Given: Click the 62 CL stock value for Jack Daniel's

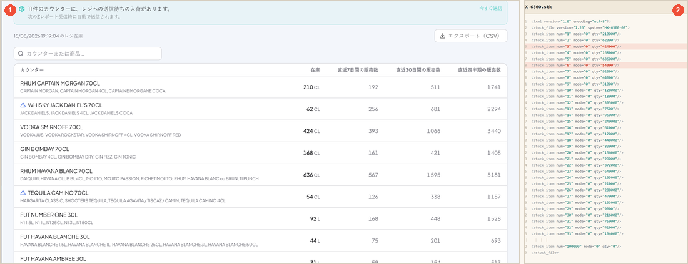Looking at the screenshot, I should tap(313, 109).
